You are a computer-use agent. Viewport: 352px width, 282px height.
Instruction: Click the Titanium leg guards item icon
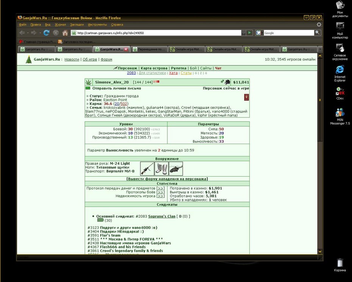[x=161, y=168]
